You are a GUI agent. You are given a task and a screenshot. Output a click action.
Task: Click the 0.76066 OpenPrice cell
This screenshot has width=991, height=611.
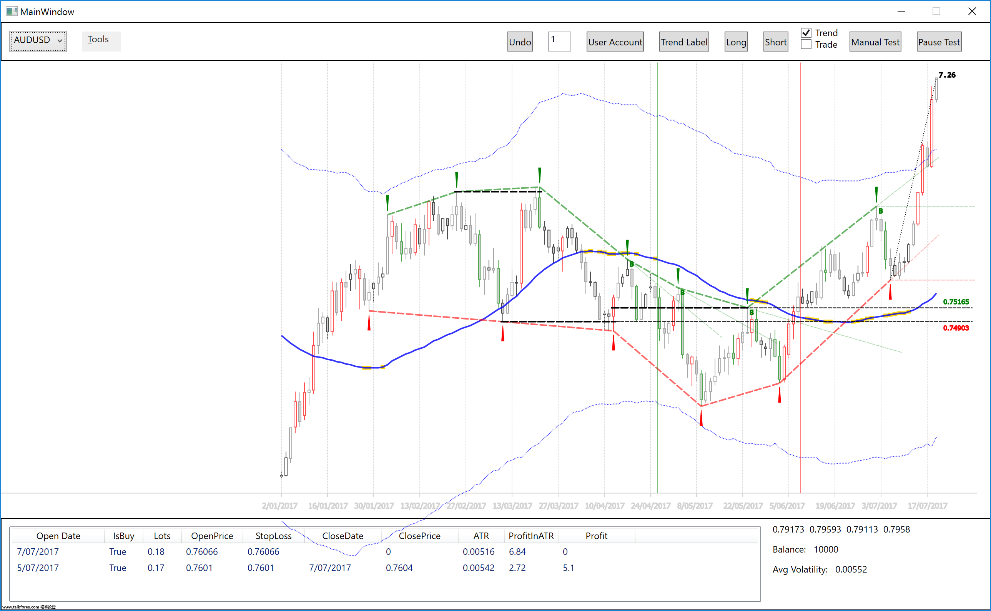pyautogui.click(x=201, y=552)
